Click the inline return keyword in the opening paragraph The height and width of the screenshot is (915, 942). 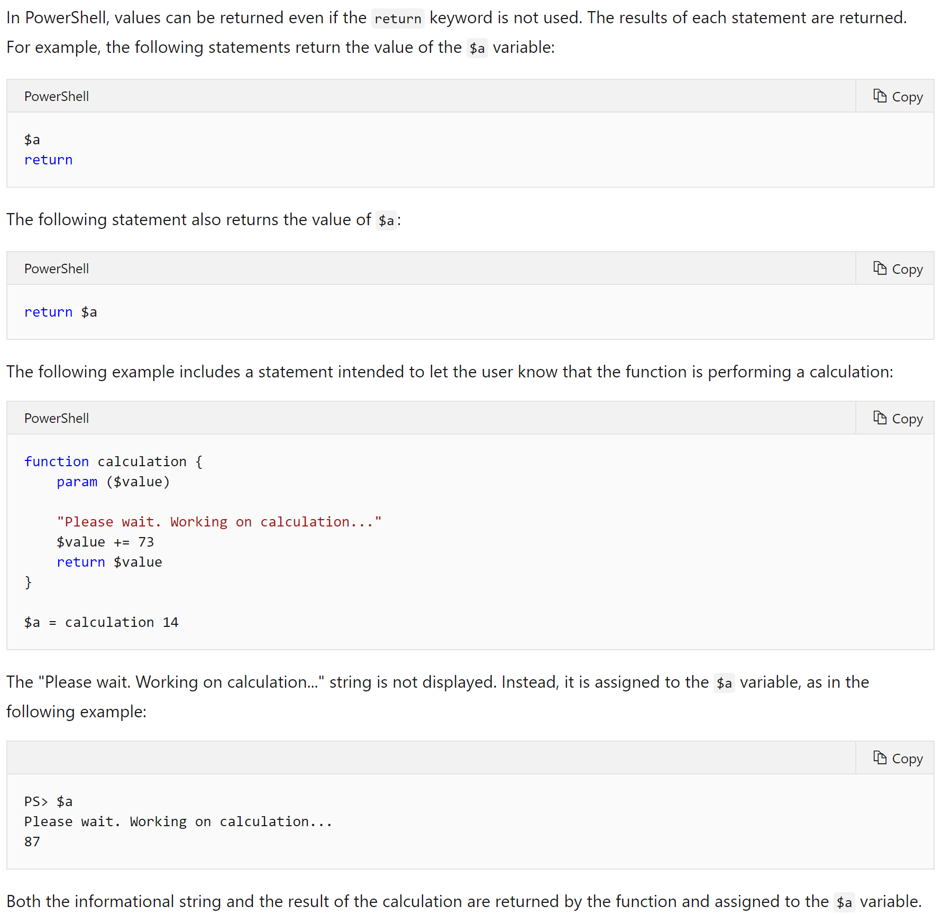[398, 19]
